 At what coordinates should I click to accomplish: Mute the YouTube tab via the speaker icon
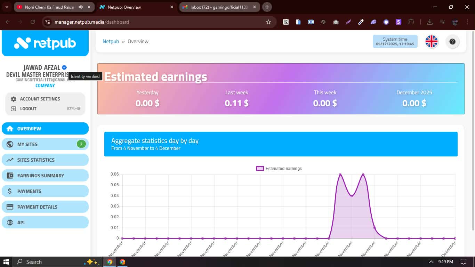(81, 7)
